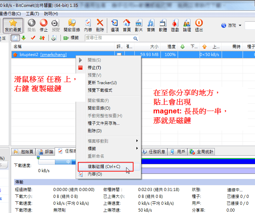Viewport: 255px width, 213px height.
Task: Sort by 進度 column header
Action: click(169, 47)
